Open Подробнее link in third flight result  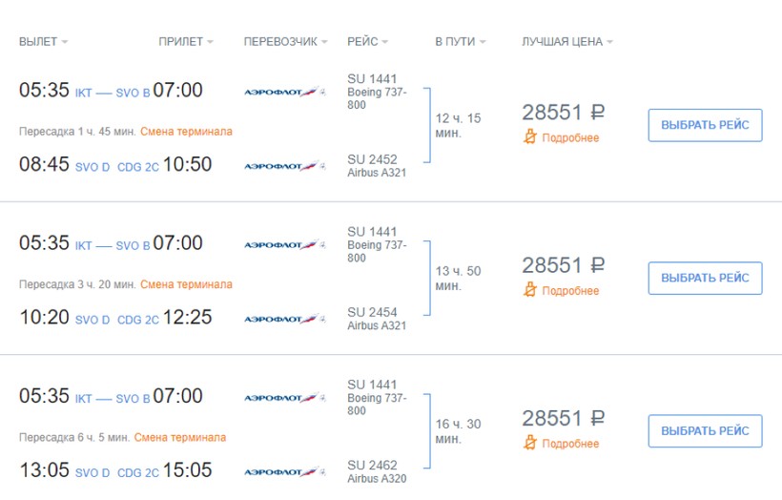pyautogui.click(x=570, y=443)
